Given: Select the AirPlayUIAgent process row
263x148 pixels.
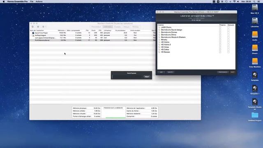Looking at the screenshot, I should coord(92,35).
